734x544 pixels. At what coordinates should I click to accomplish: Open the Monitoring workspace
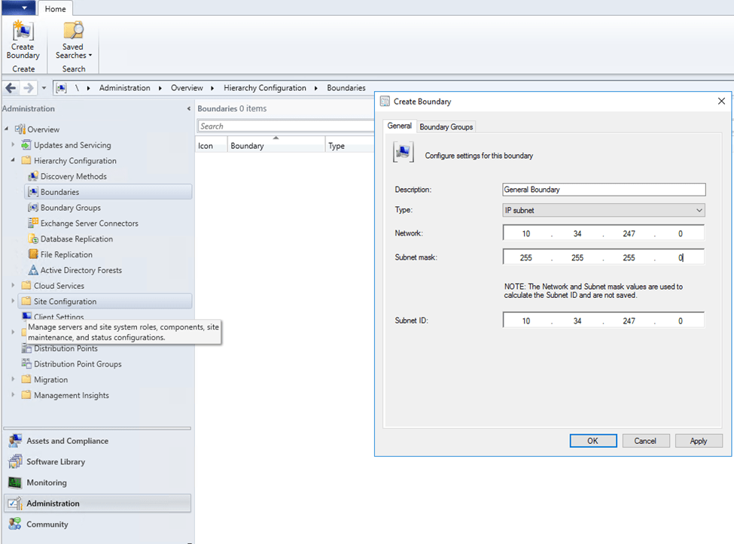pyautogui.click(x=46, y=482)
